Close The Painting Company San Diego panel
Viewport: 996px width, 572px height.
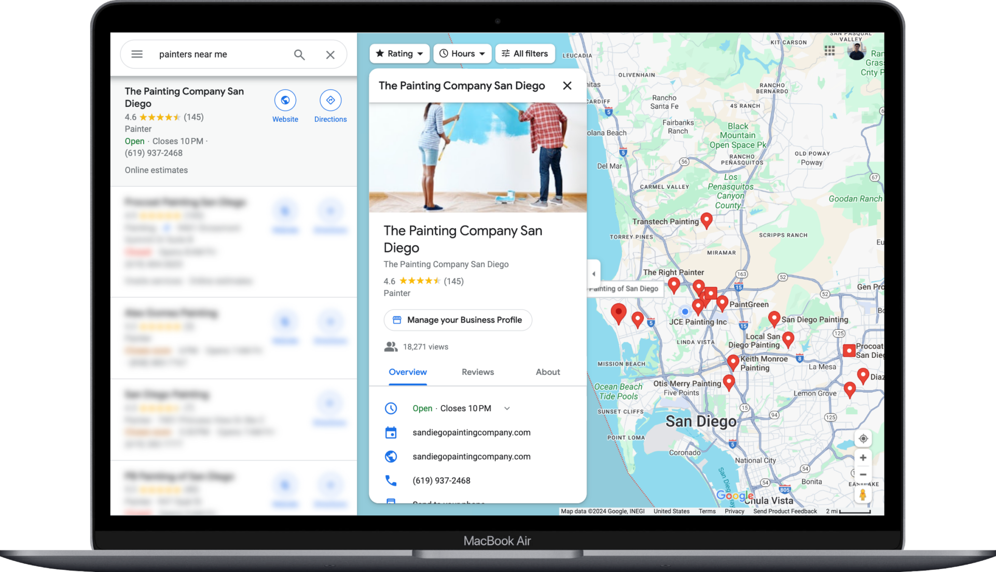[568, 86]
